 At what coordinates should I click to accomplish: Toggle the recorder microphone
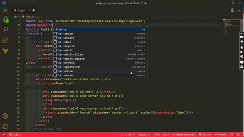click(x=242, y=48)
